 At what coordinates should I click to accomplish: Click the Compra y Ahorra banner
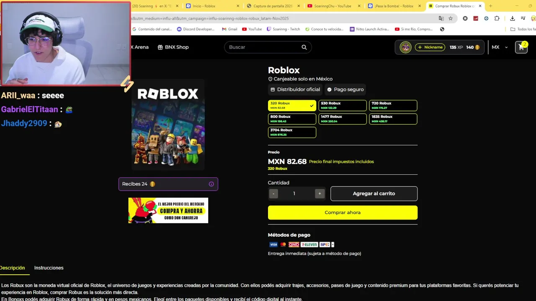[168, 210]
